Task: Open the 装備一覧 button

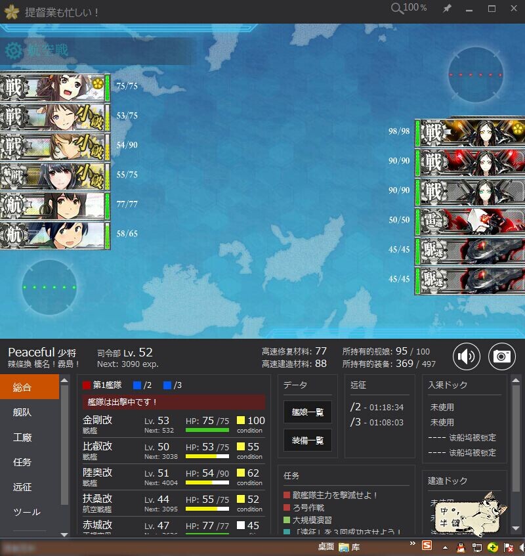Action: point(308,440)
